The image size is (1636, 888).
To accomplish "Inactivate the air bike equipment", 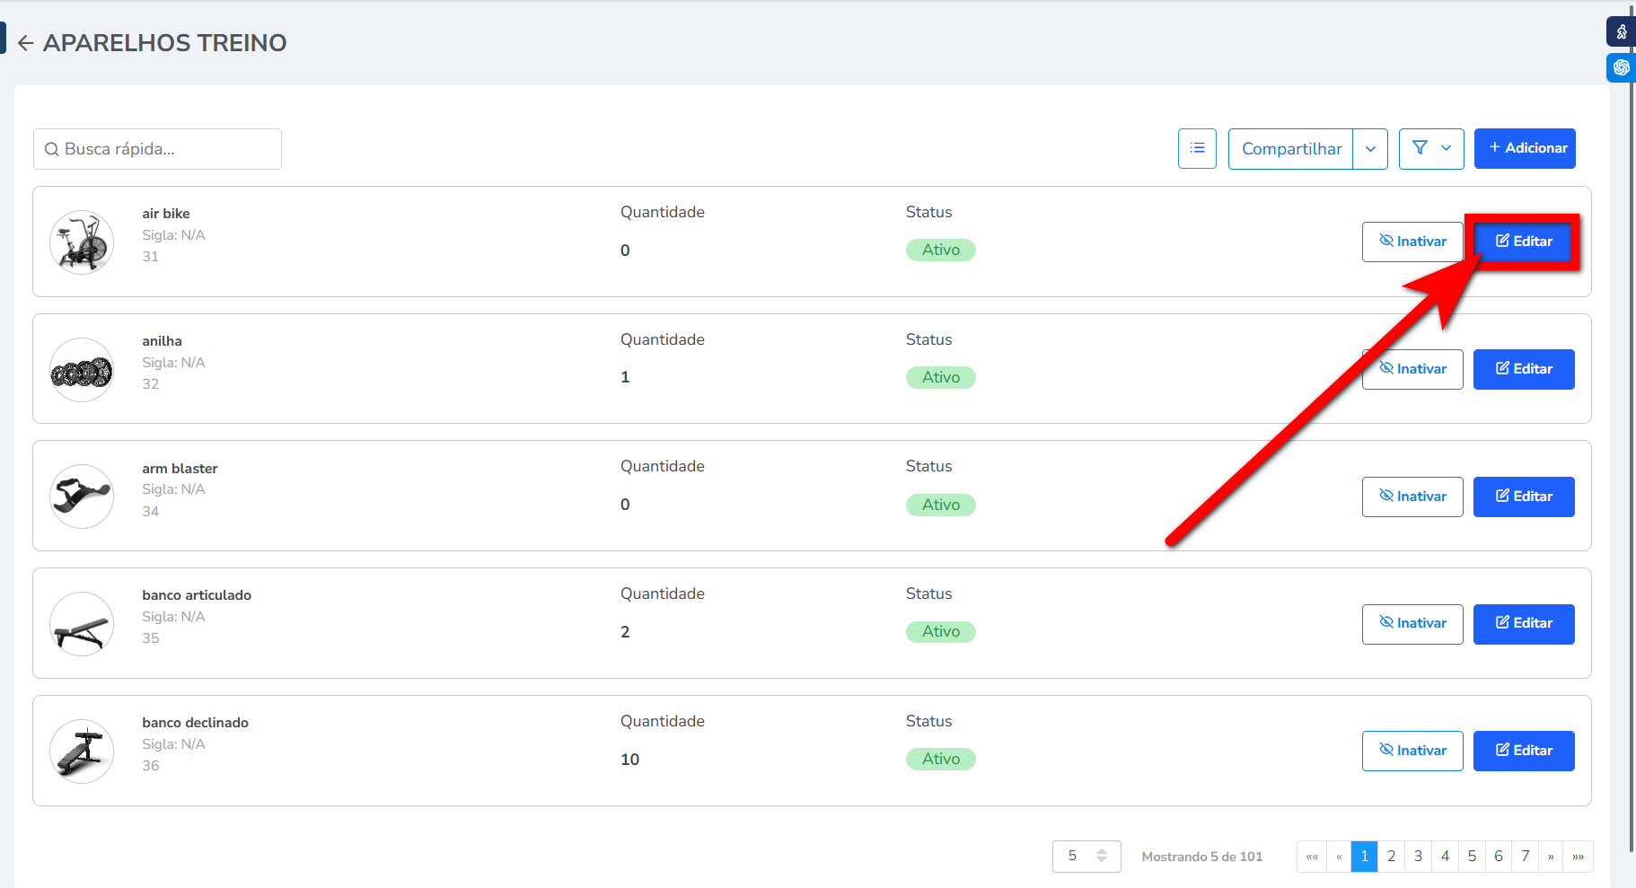I will pyautogui.click(x=1412, y=242).
